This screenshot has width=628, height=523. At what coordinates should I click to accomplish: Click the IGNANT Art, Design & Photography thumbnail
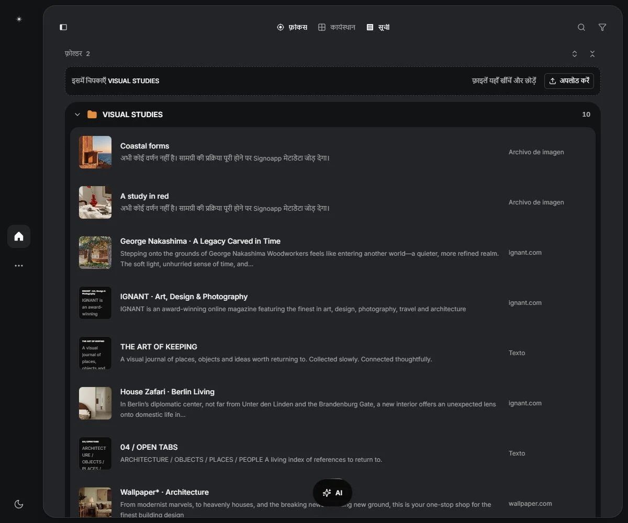[95, 303]
